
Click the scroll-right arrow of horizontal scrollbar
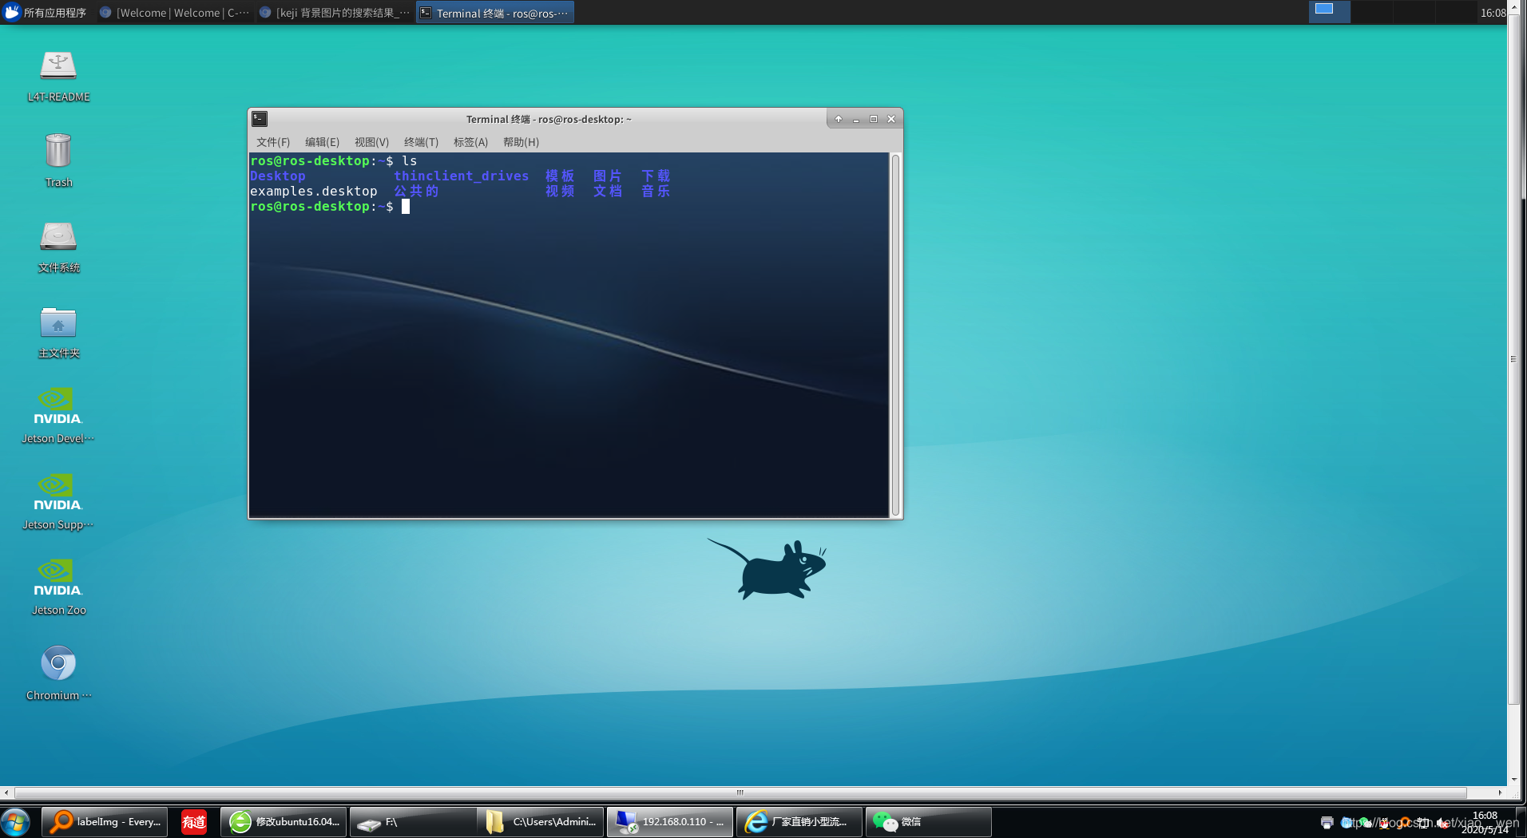pos(1500,793)
